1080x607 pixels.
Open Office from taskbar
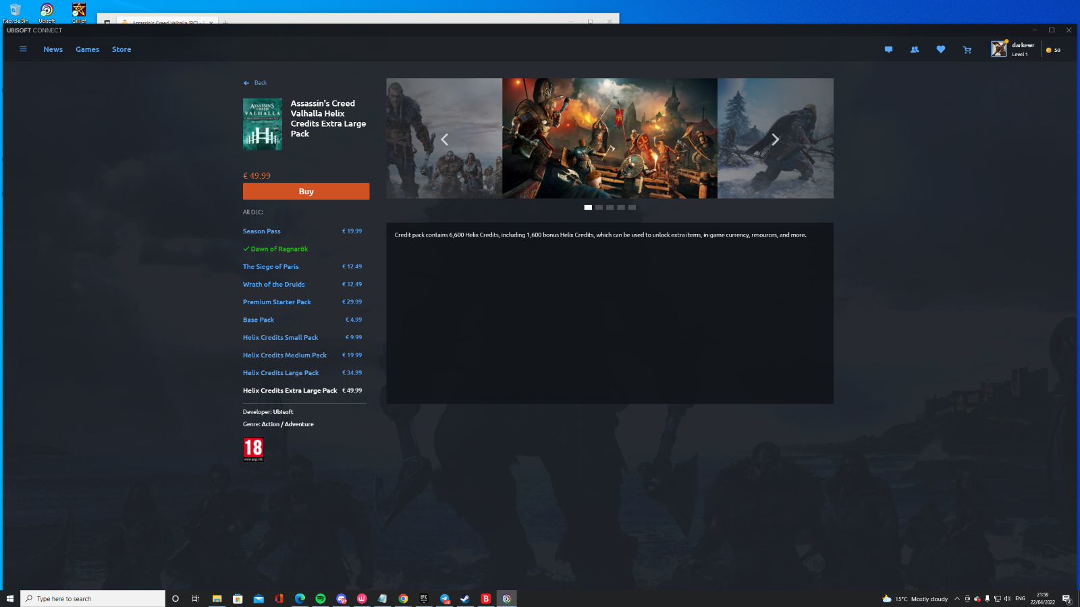(x=279, y=598)
